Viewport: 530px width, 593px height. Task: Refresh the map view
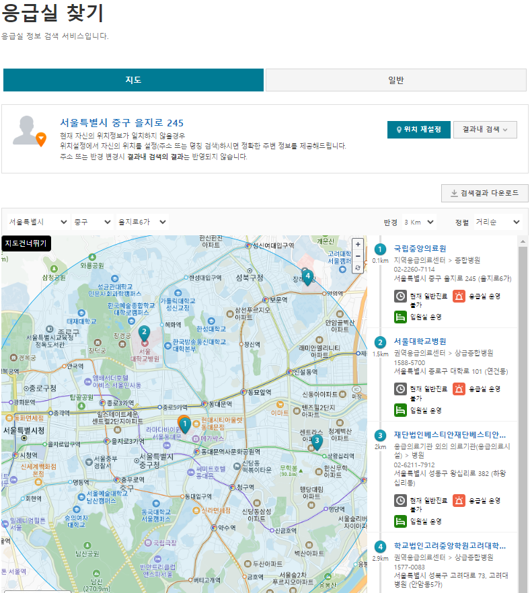(x=358, y=268)
